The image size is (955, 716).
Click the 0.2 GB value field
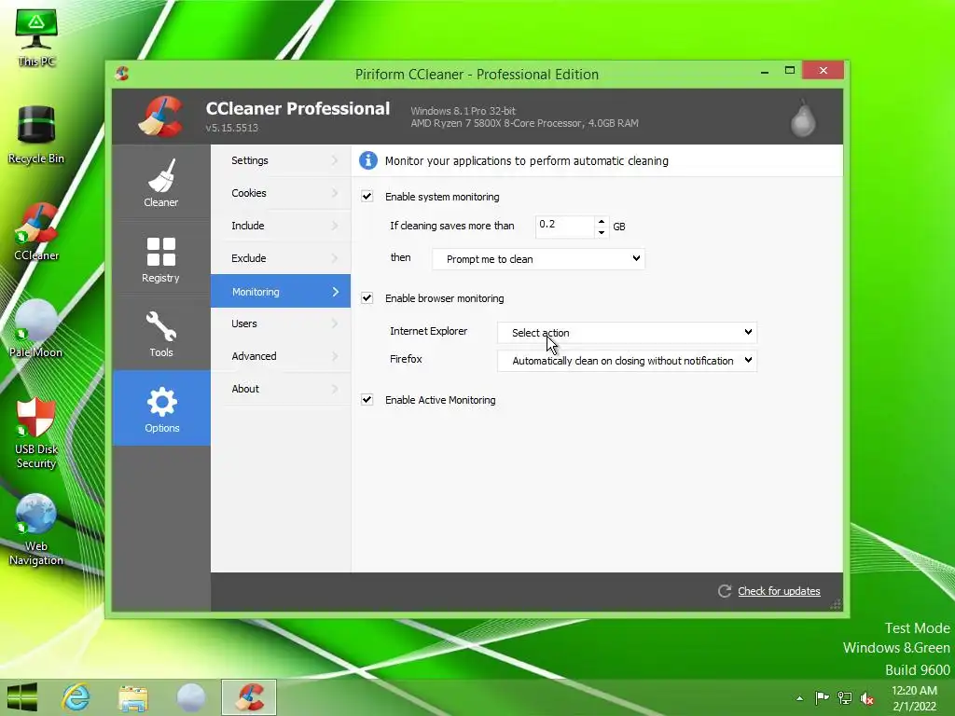pos(564,226)
